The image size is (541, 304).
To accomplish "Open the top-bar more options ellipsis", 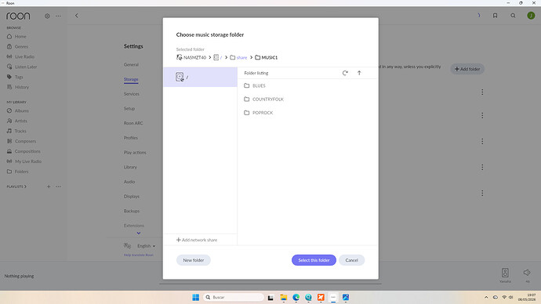I will click(x=58, y=16).
